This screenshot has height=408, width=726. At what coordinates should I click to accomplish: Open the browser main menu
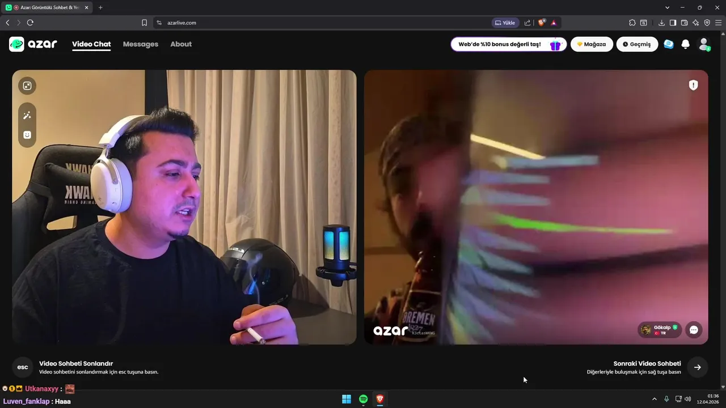(x=718, y=23)
